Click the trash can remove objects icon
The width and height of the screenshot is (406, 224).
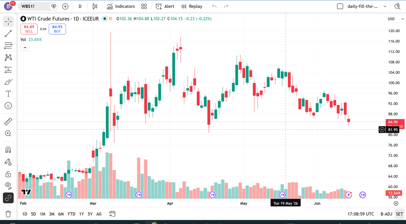point(8,214)
